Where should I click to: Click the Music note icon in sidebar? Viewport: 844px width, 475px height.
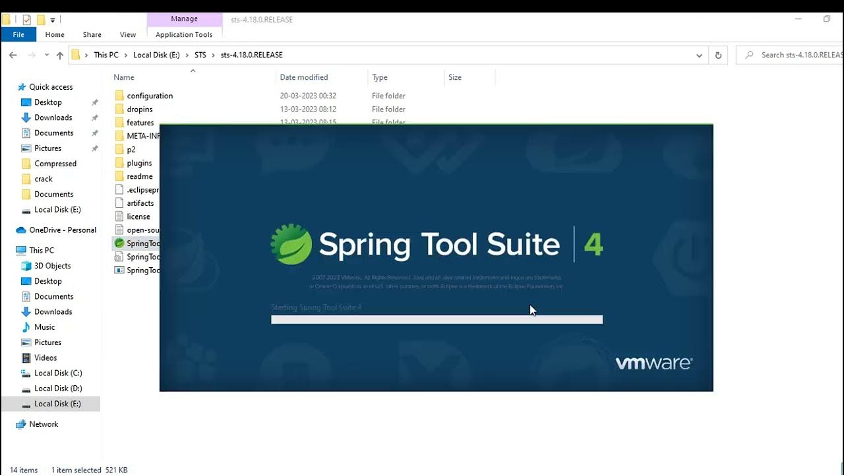26,327
